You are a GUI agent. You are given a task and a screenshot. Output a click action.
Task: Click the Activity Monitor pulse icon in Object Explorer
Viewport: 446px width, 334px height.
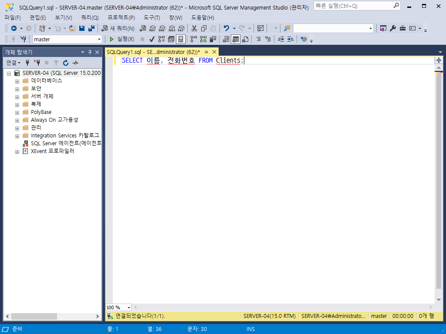(75, 63)
